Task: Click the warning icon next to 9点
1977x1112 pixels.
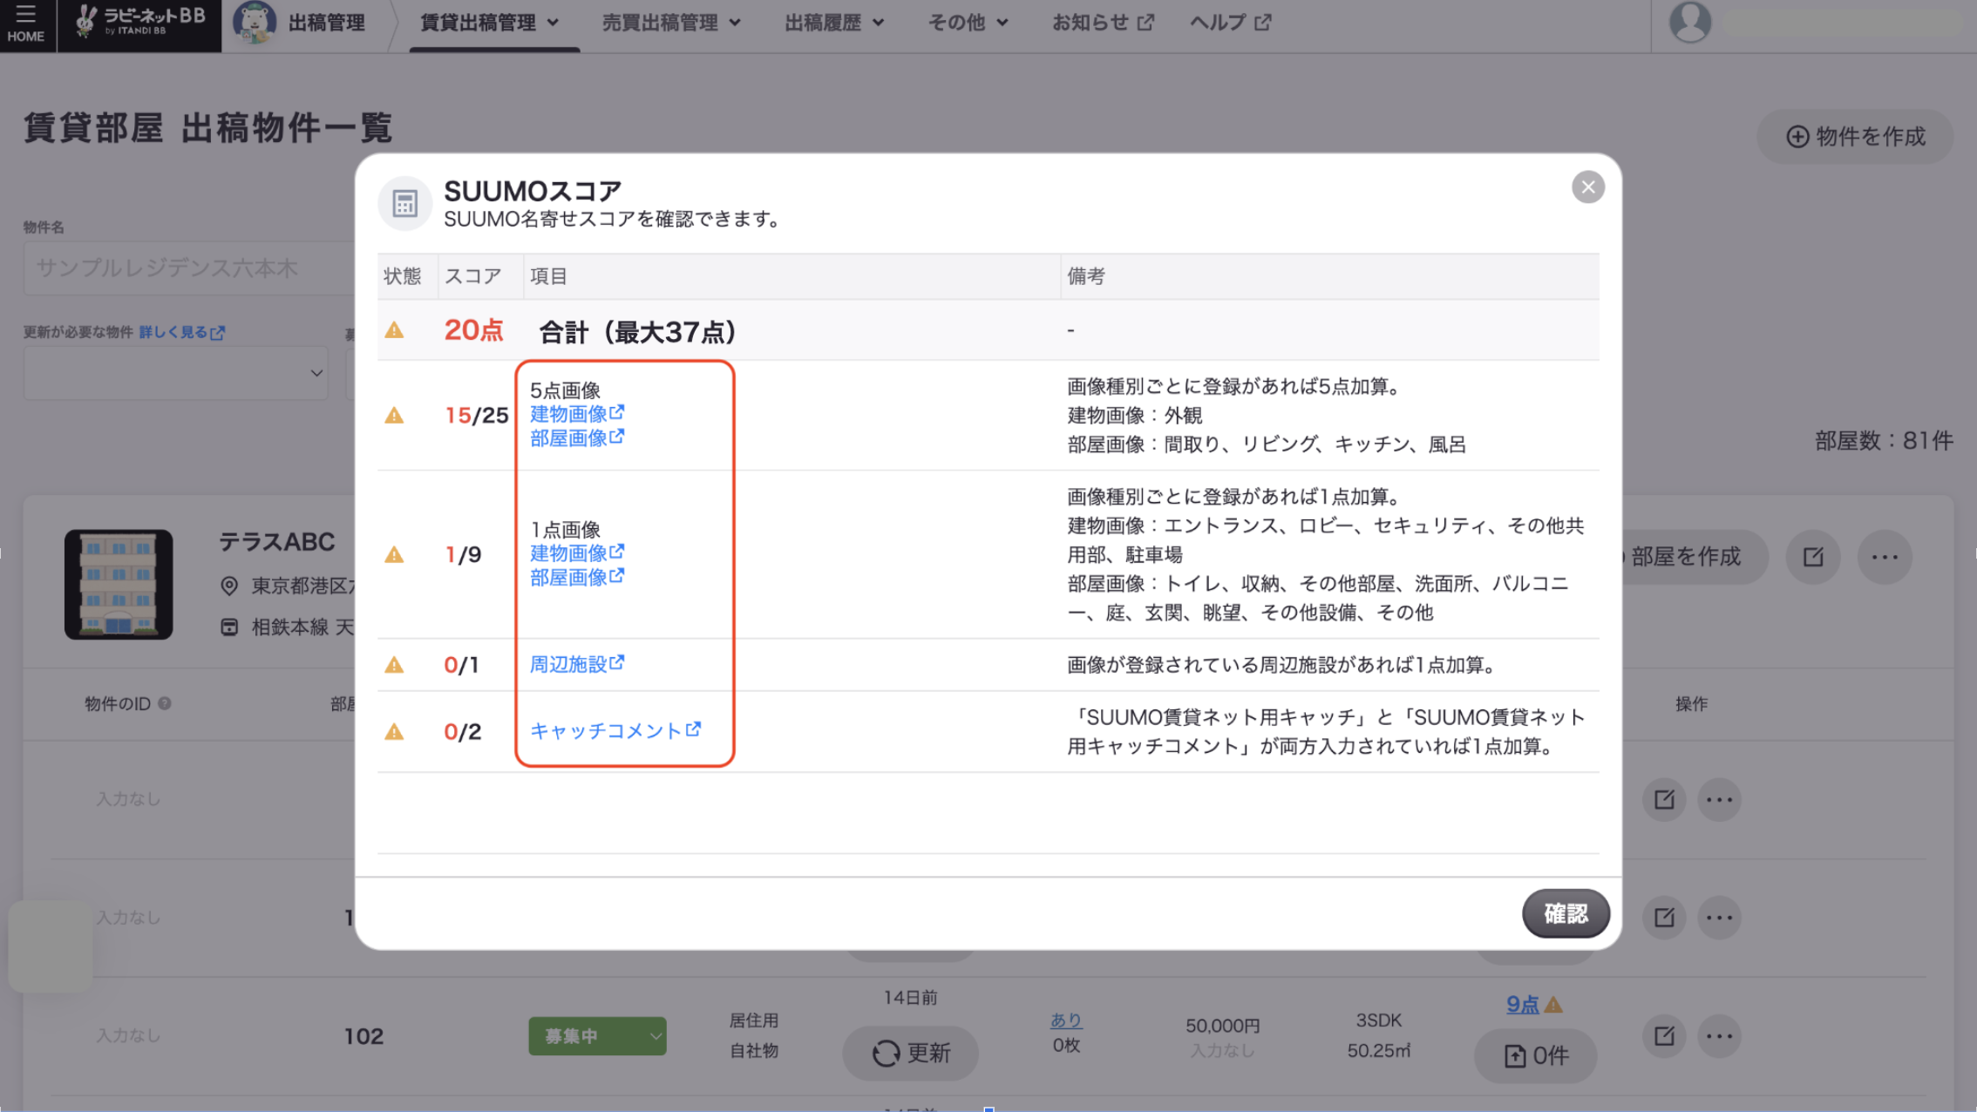Action: pyautogui.click(x=1553, y=1005)
